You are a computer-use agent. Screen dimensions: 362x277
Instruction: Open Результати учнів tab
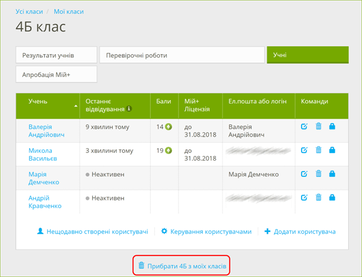click(x=56, y=55)
